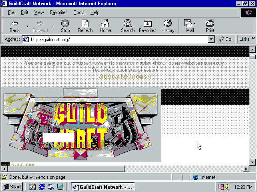Open the View menu
Viewport: 257px width, 192px height.
(x=39, y=12)
